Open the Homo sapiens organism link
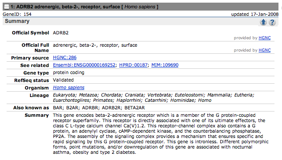The image size is (282, 160). tap(68, 87)
